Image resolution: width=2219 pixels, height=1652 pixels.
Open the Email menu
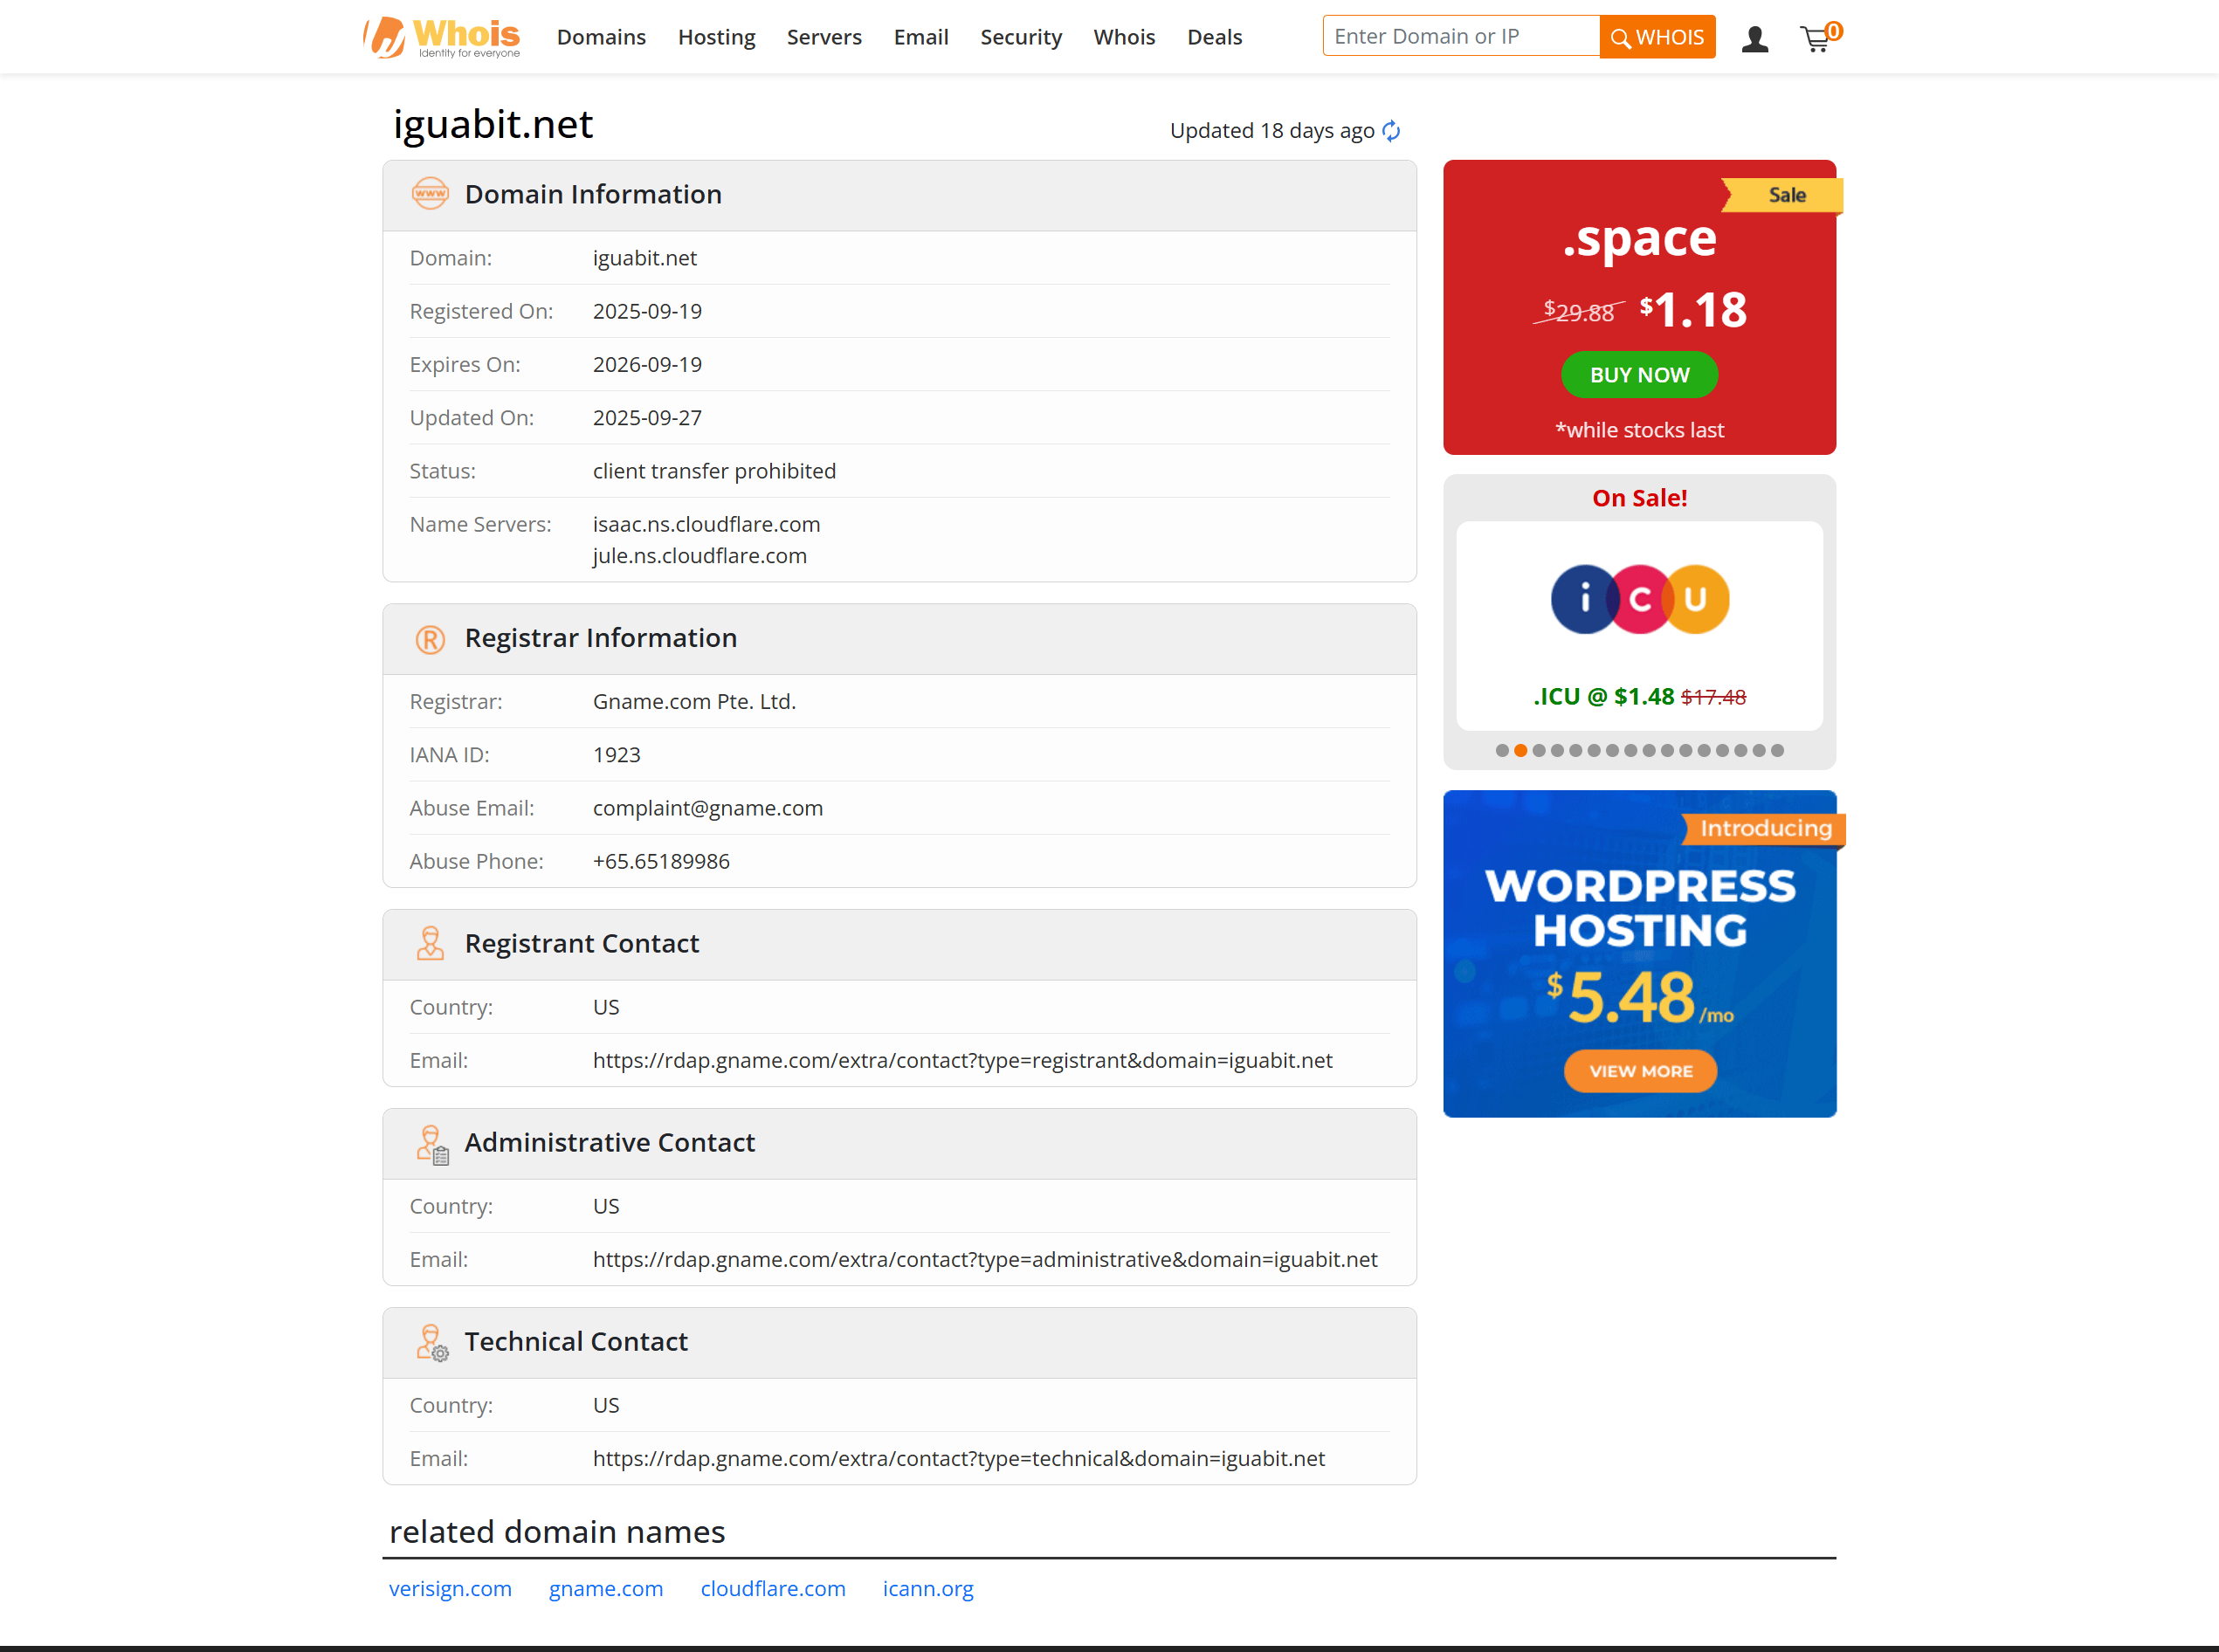921,37
